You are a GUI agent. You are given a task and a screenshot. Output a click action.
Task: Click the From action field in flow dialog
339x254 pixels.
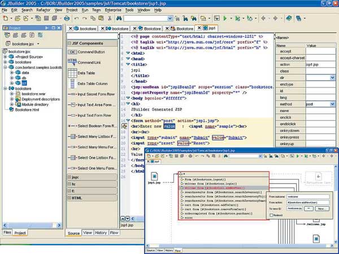click(x=308, y=203)
